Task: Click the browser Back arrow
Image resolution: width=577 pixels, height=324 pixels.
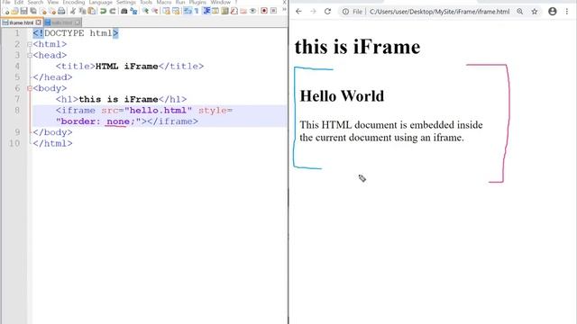Action: 298,12
